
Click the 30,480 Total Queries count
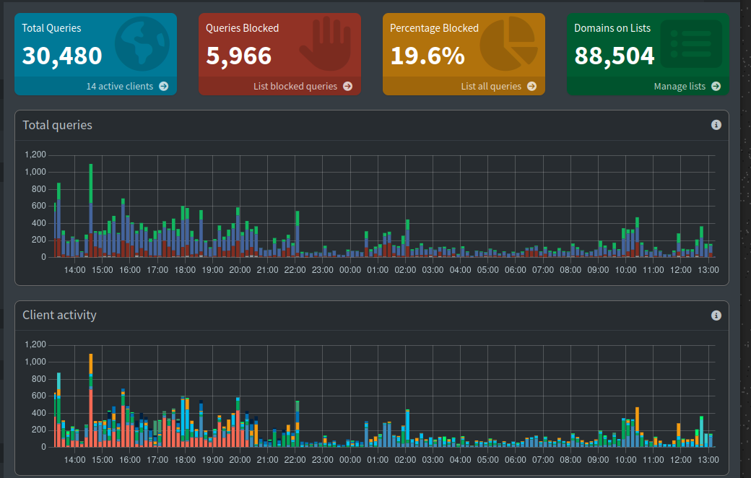point(62,56)
